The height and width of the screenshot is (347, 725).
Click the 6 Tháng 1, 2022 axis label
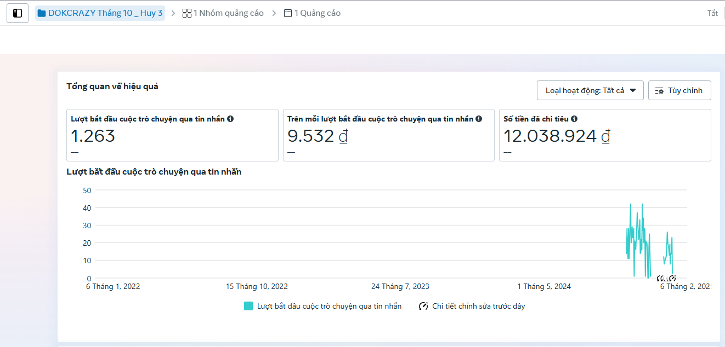click(113, 286)
